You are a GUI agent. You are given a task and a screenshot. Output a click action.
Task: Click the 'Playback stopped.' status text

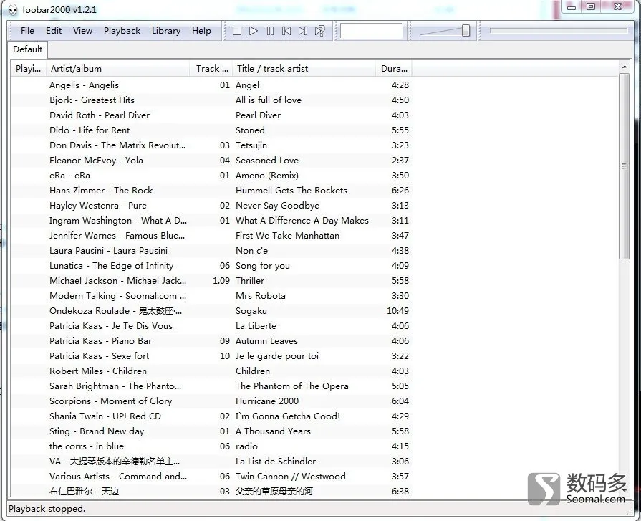pos(47,509)
